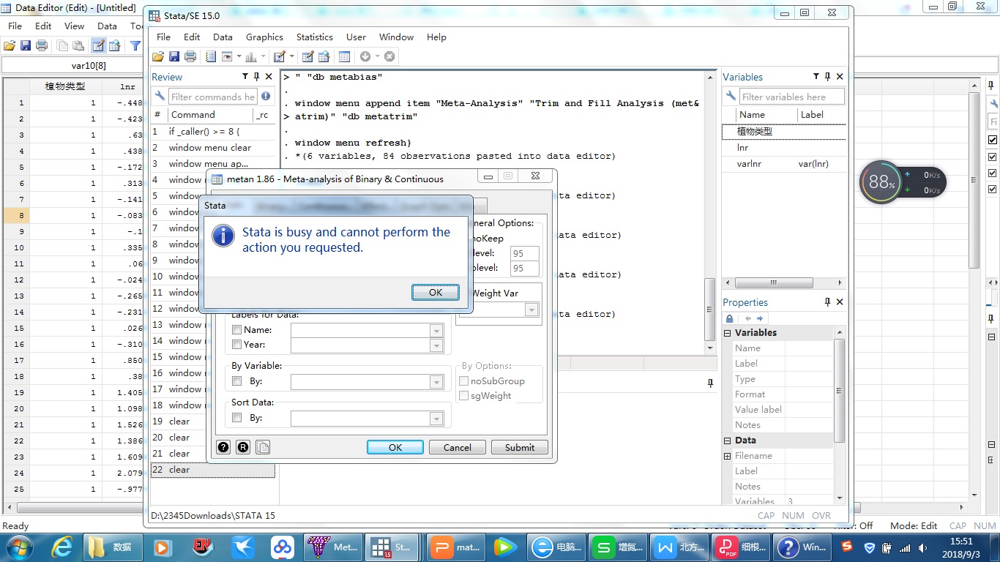Open the Viewer eye icon in Stata toolbar

click(227, 56)
